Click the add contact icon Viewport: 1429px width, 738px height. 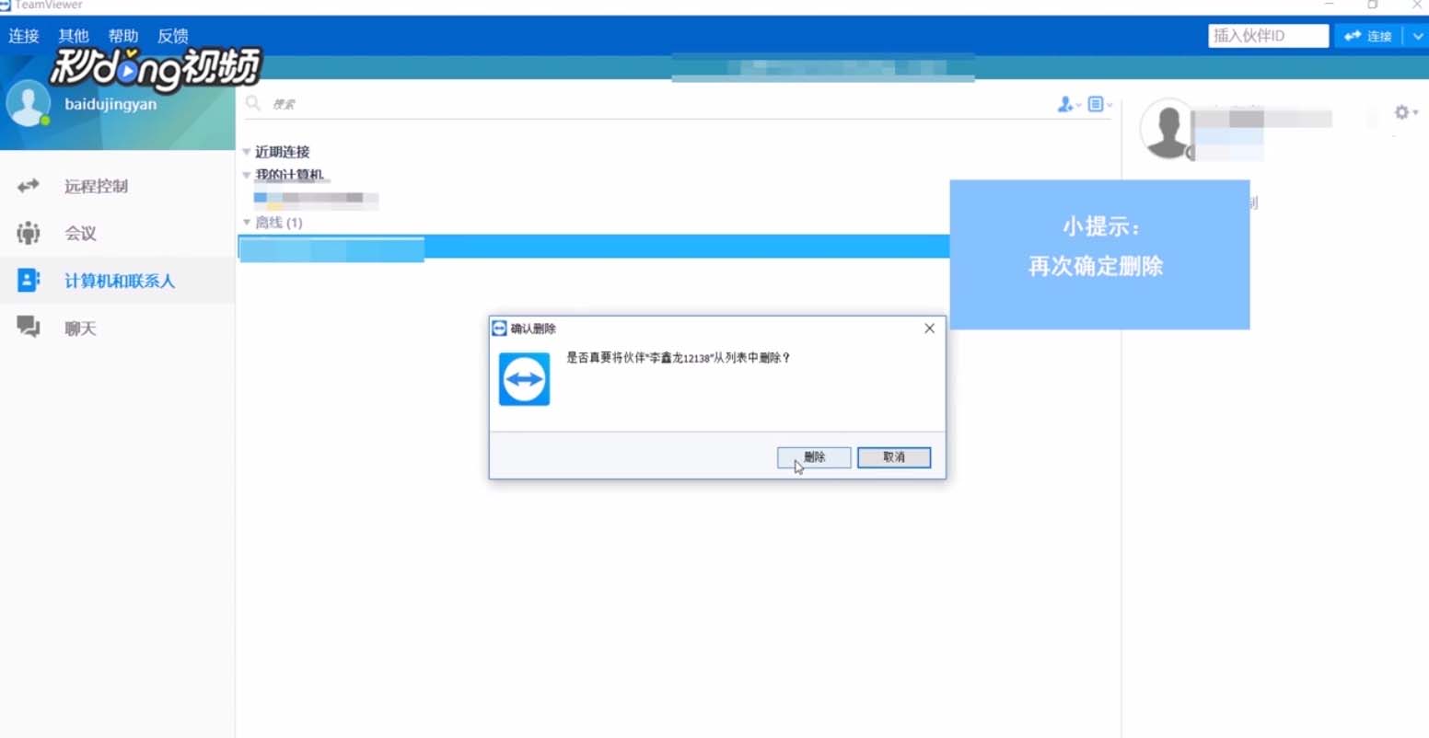point(1068,105)
